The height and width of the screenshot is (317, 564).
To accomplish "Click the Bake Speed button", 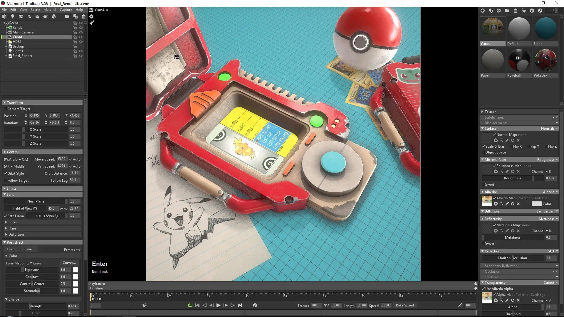I will point(405,305).
